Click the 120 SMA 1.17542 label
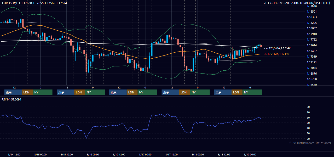 [277, 48]
